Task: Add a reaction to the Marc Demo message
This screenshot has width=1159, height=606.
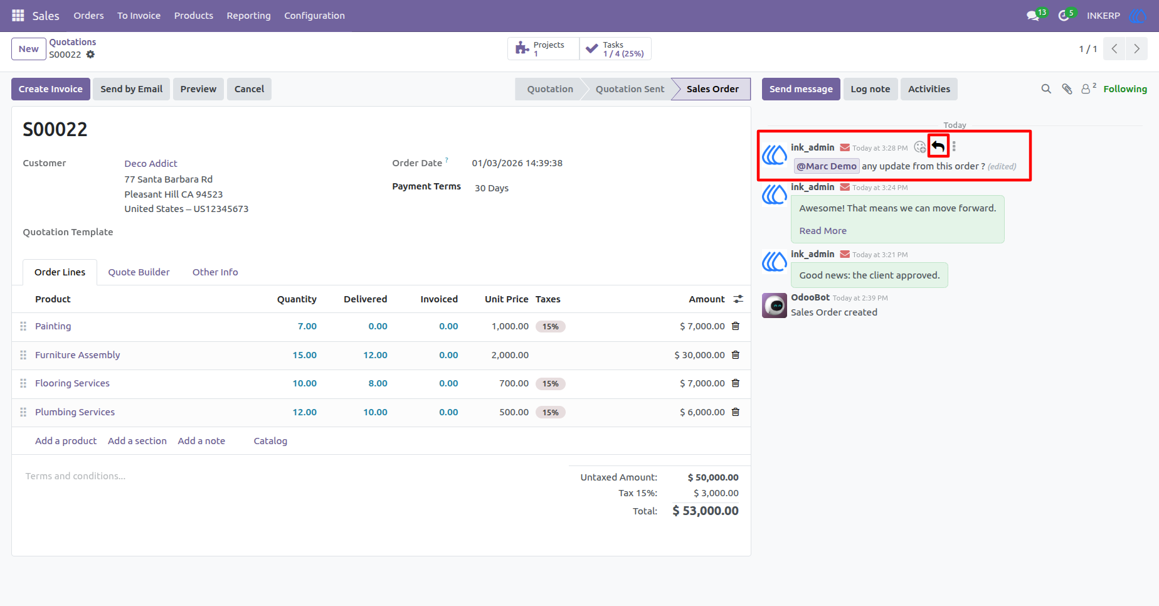Action: pyautogui.click(x=919, y=147)
